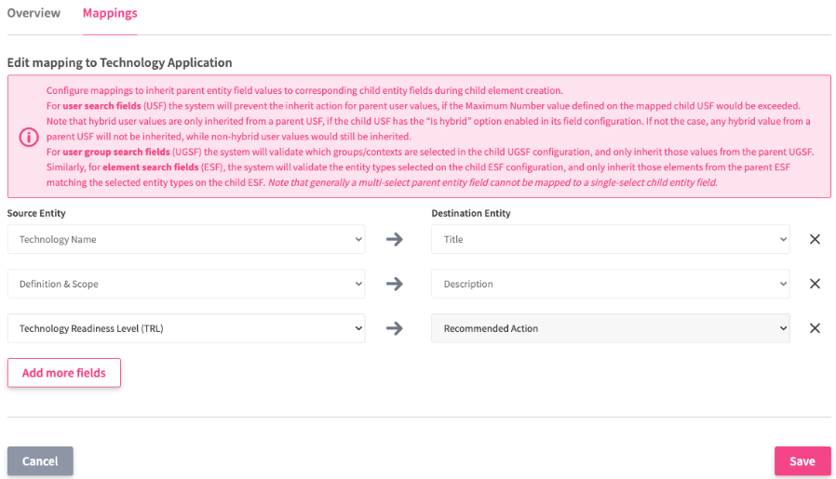
Task: Open the Recommended Action destination dropdown
Action: (x=610, y=328)
